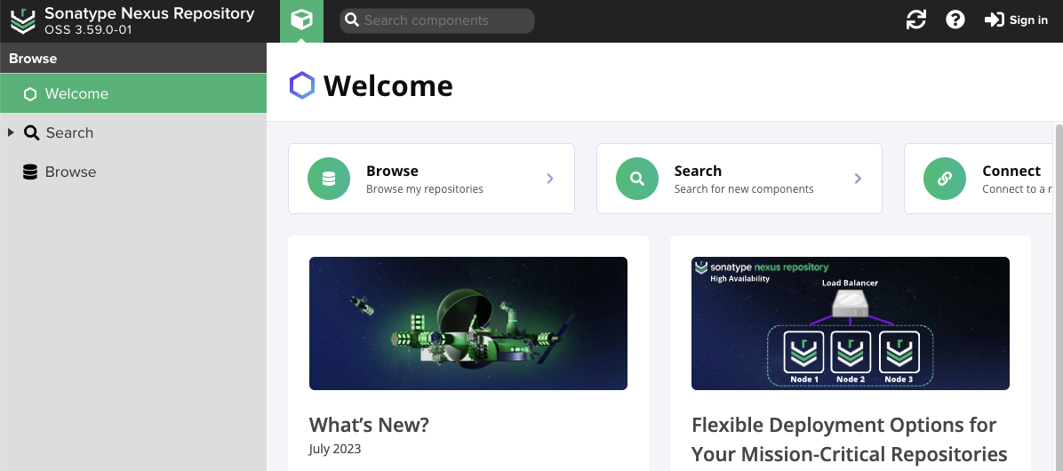Expand the Search tree node arrow
Image resolution: width=1063 pixels, height=471 pixels.
click(11, 132)
